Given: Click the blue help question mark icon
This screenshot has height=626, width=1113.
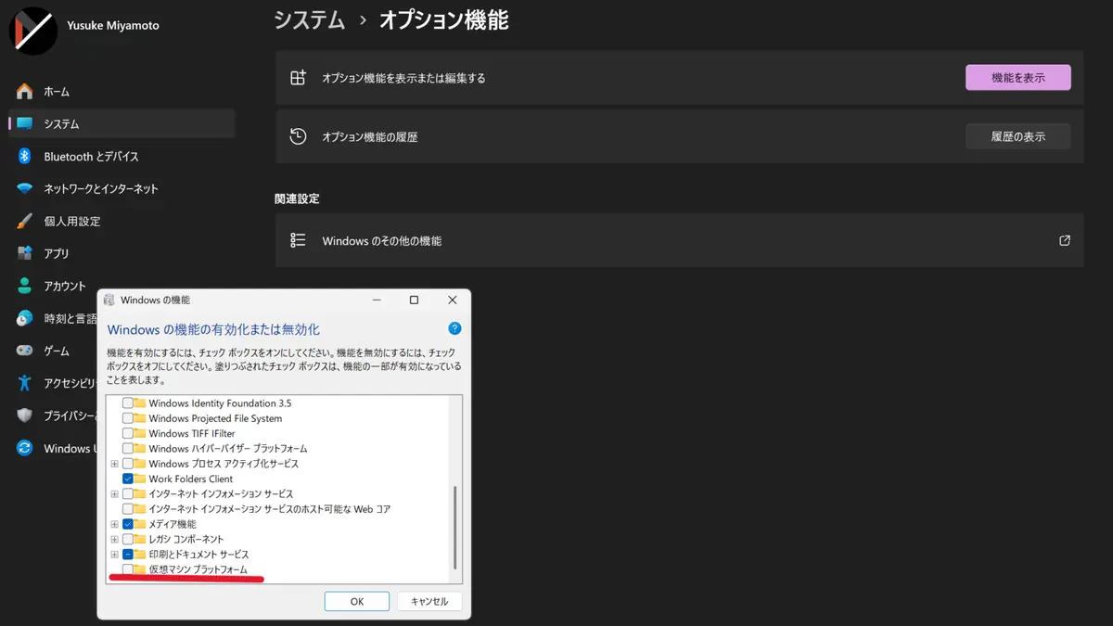Looking at the screenshot, I should [454, 328].
